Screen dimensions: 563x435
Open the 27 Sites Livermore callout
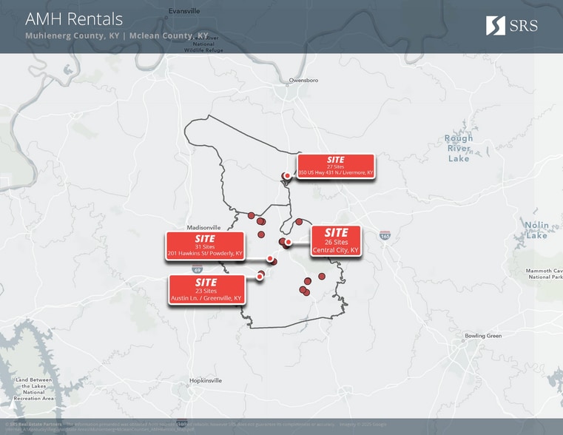pyautogui.click(x=335, y=166)
